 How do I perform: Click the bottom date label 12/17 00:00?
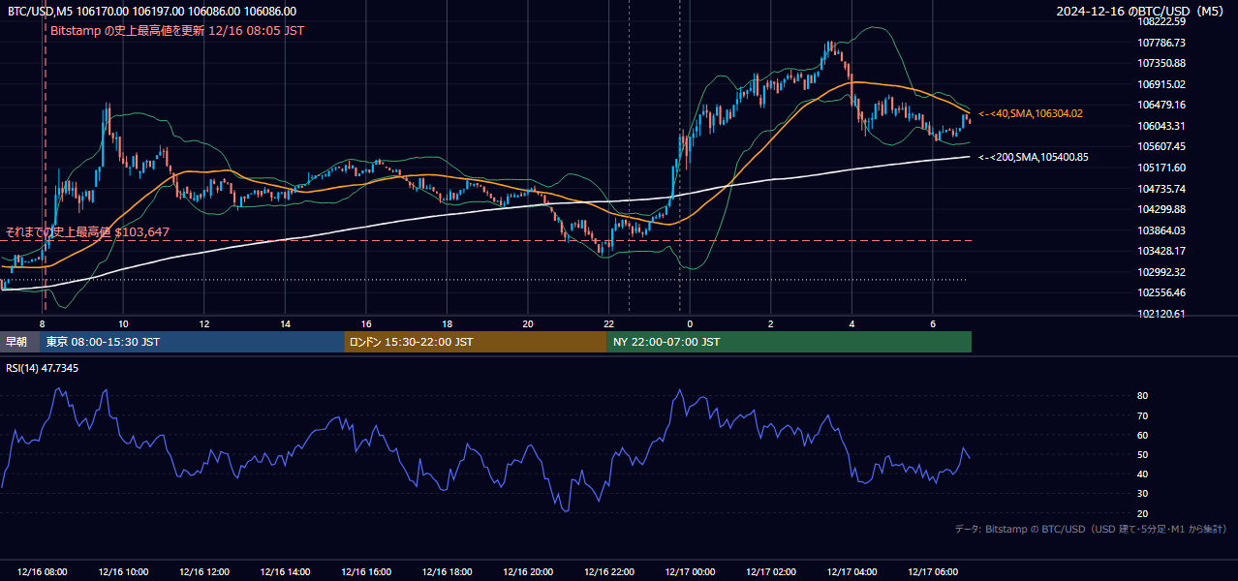click(690, 572)
